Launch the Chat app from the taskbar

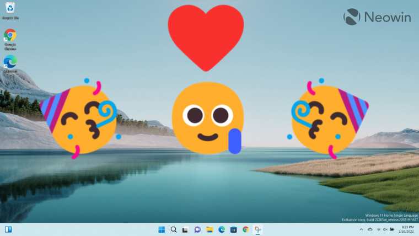pyautogui.click(x=197, y=229)
